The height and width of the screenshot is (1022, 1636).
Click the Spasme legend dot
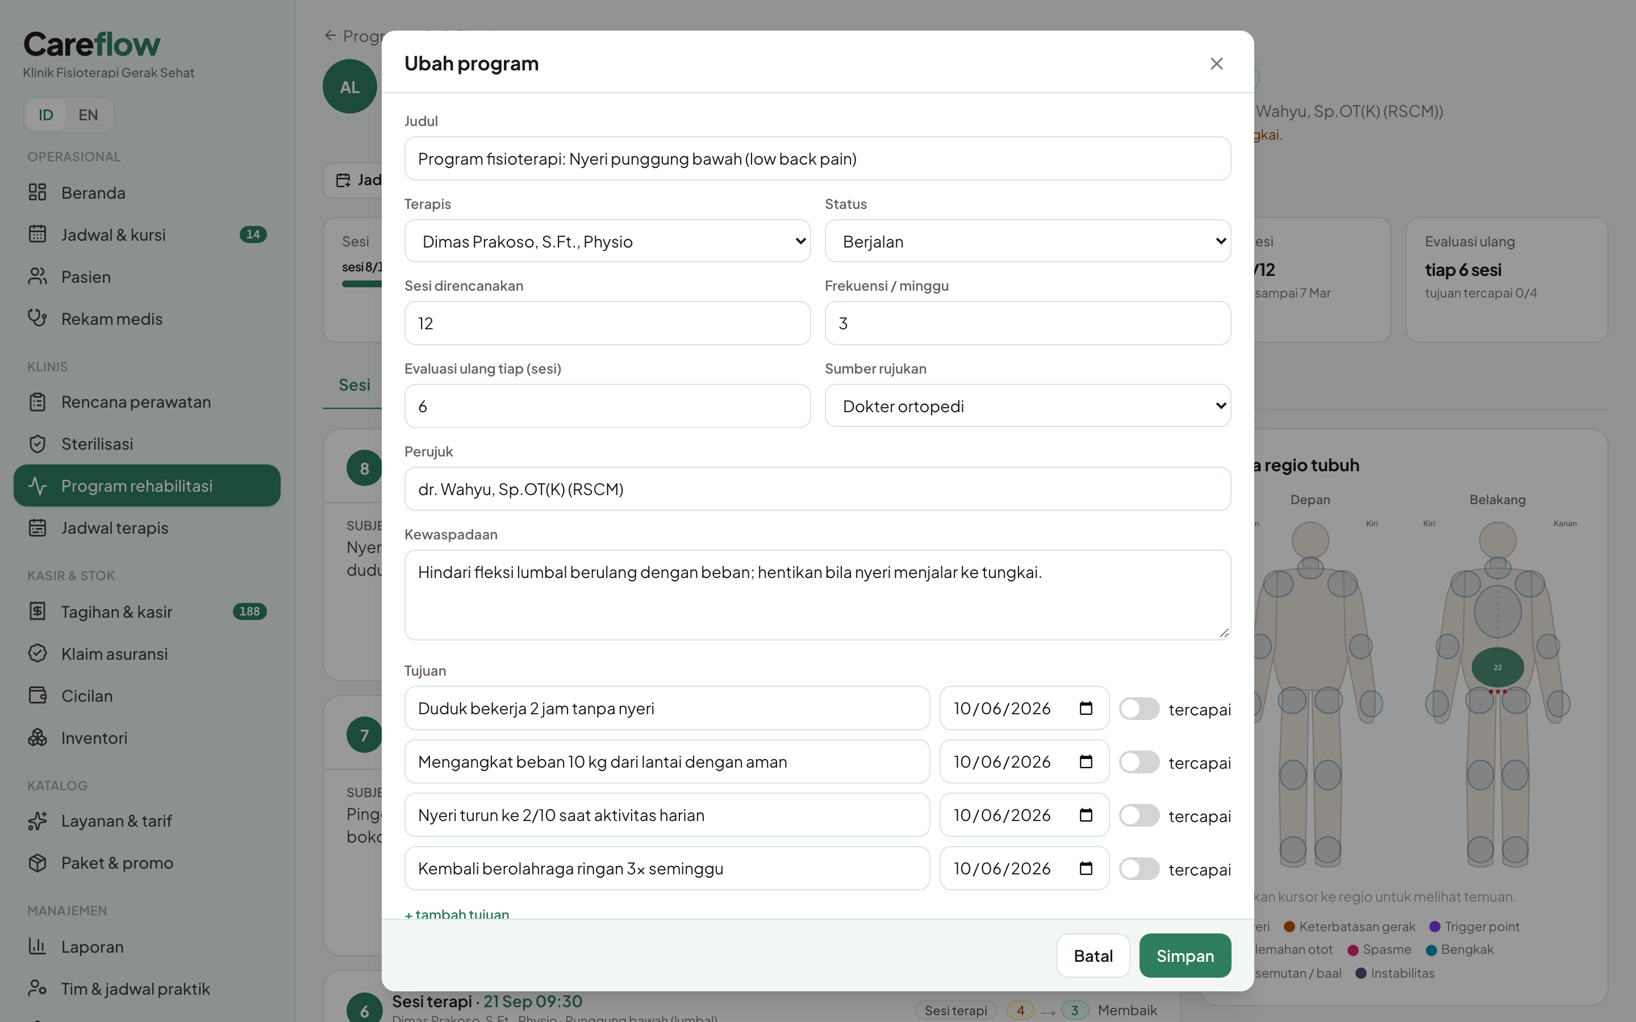(x=1353, y=950)
